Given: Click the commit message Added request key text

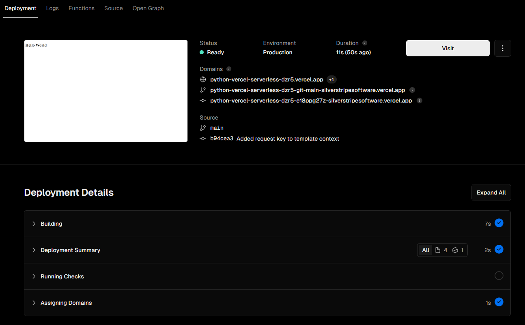Looking at the screenshot, I should (288, 139).
